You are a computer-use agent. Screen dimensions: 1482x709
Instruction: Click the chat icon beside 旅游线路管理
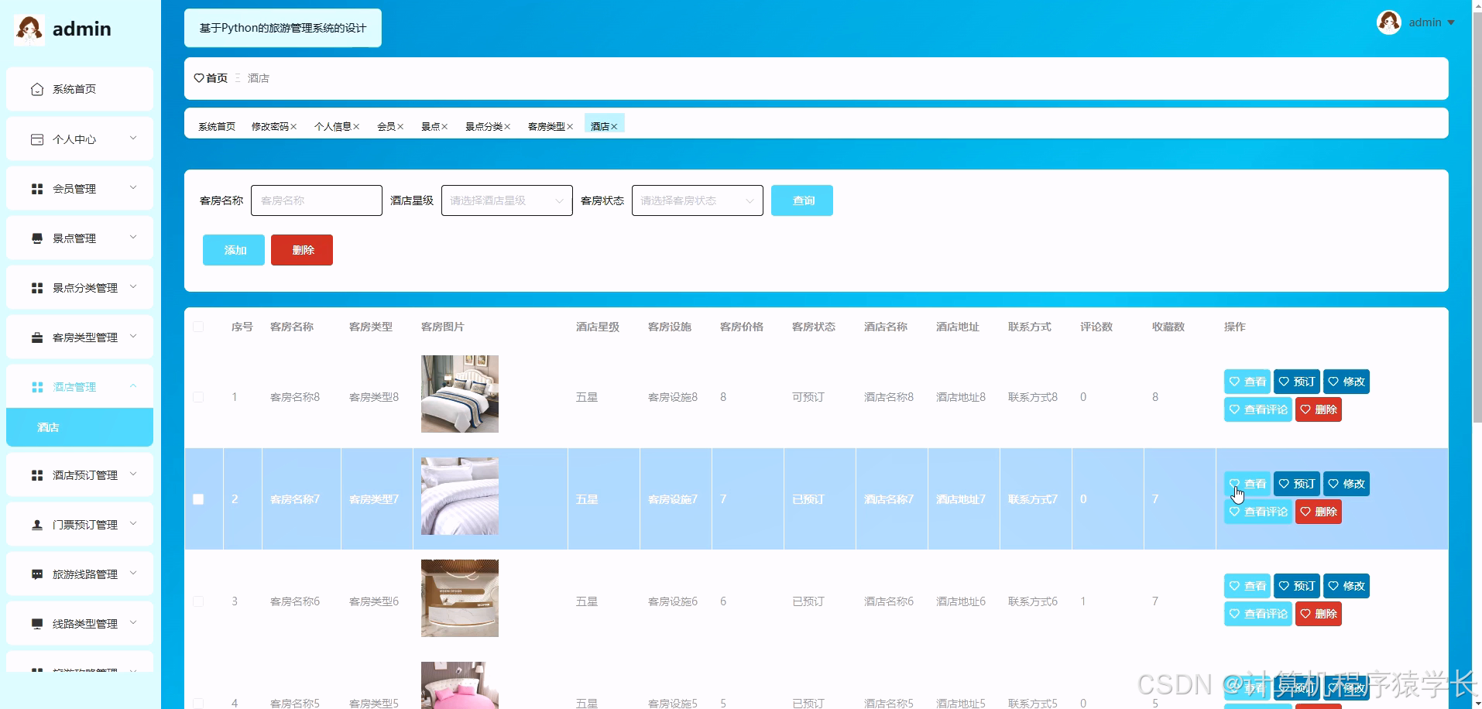tap(36, 574)
